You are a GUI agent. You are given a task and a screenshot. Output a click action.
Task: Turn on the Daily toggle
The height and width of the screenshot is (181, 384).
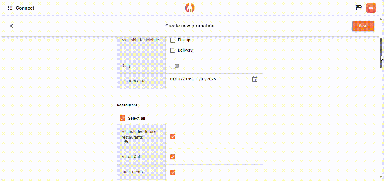point(175,66)
